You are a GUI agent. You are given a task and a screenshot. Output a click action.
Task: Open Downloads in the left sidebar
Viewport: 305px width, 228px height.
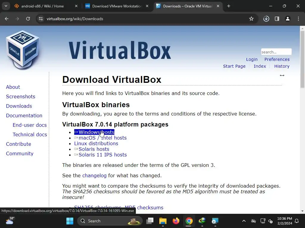(19, 106)
